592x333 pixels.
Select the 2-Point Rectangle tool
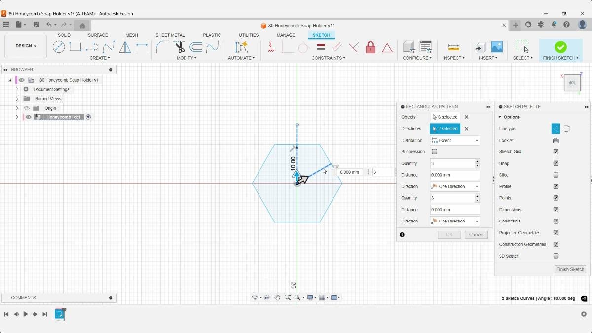coord(75,47)
